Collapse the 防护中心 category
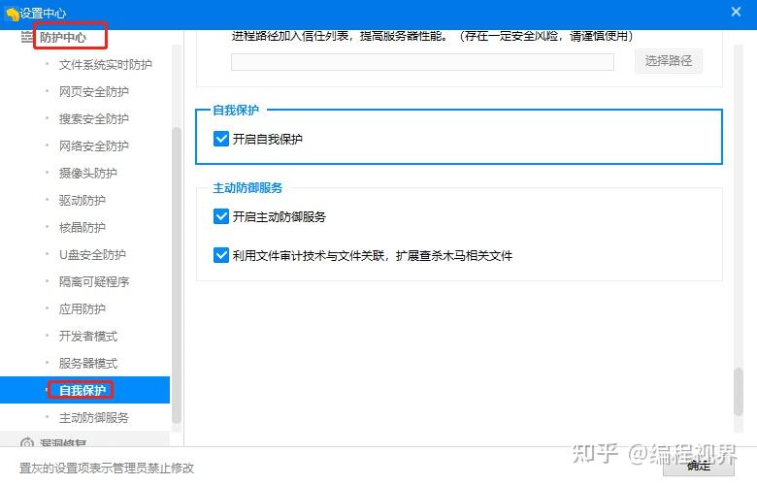 tap(63, 37)
